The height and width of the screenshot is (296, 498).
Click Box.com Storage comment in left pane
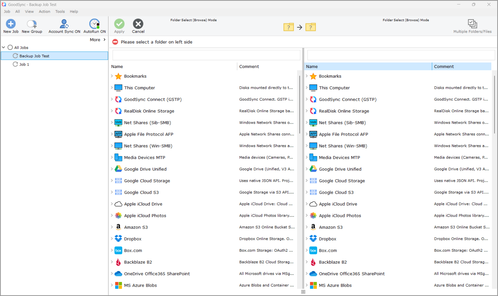tap(266, 250)
